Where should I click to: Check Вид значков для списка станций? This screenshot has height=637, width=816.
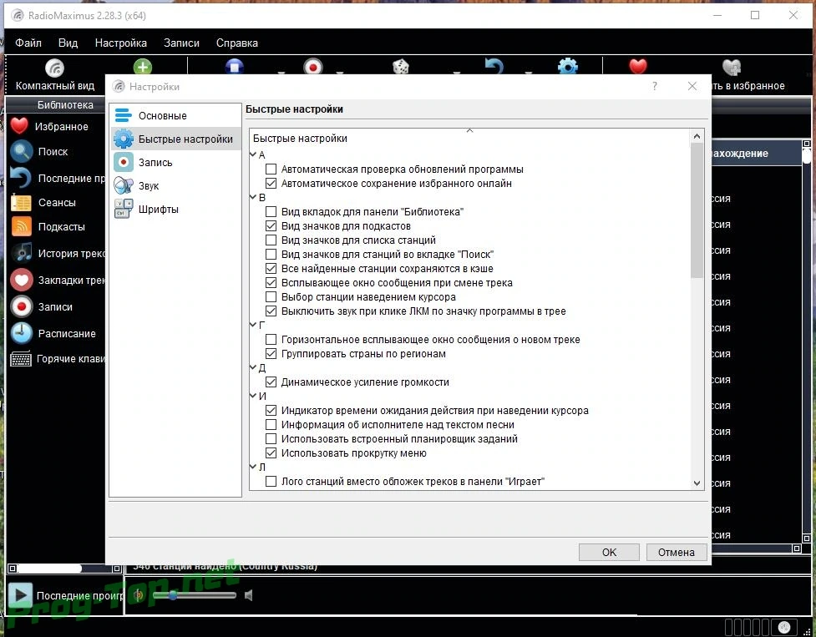click(x=271, y=240)
